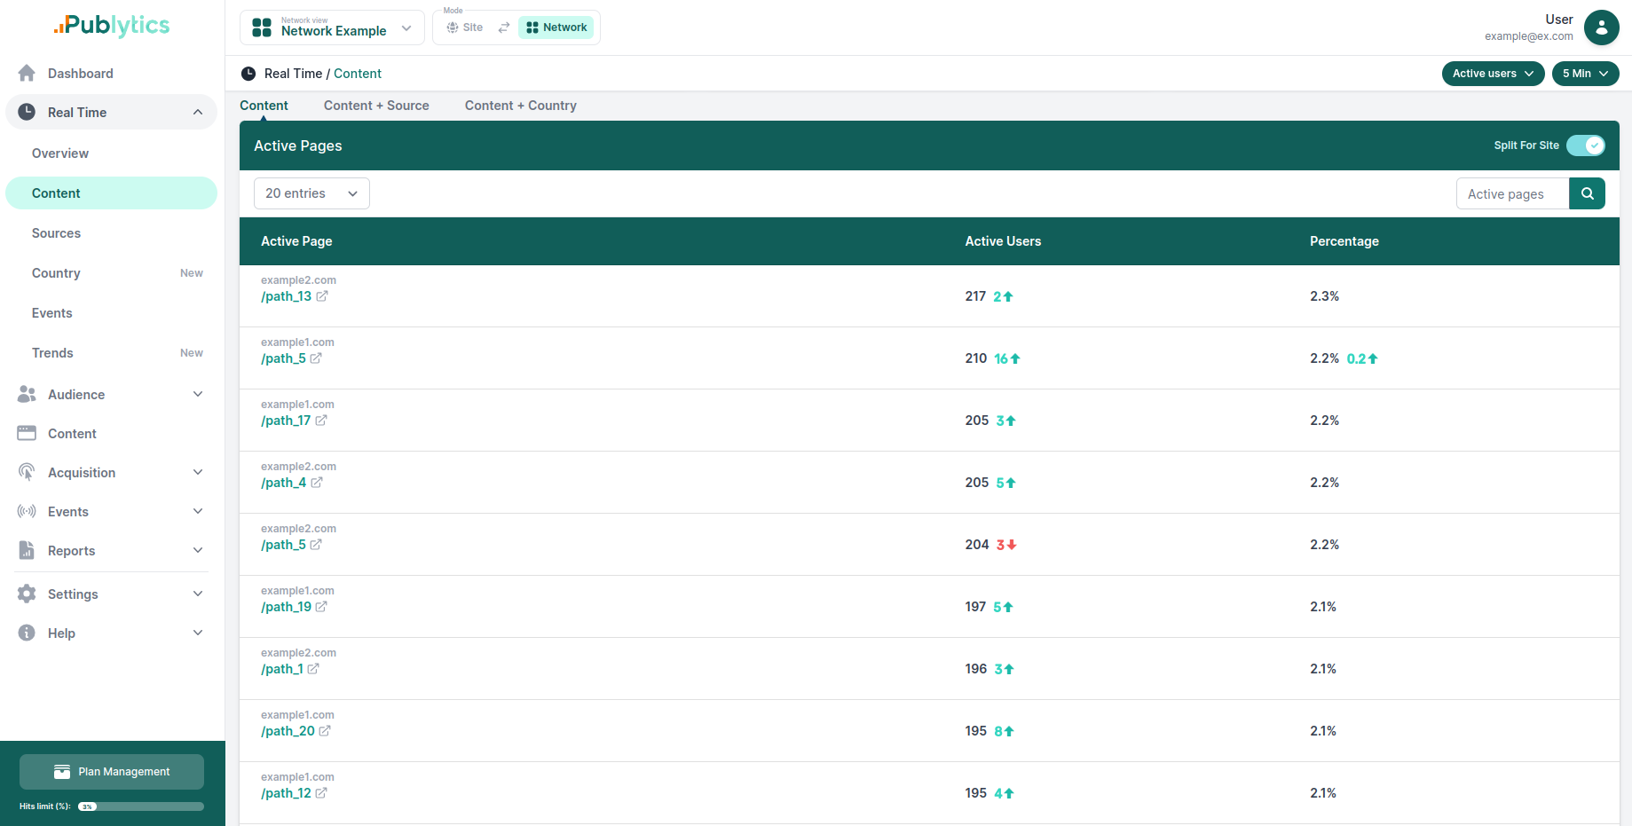Click the Help info icon
Screen dimensions: 1632x826
27,633
